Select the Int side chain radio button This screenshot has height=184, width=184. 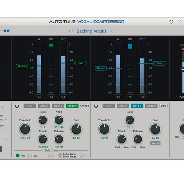pyautogui.click(x=18, y=155)
